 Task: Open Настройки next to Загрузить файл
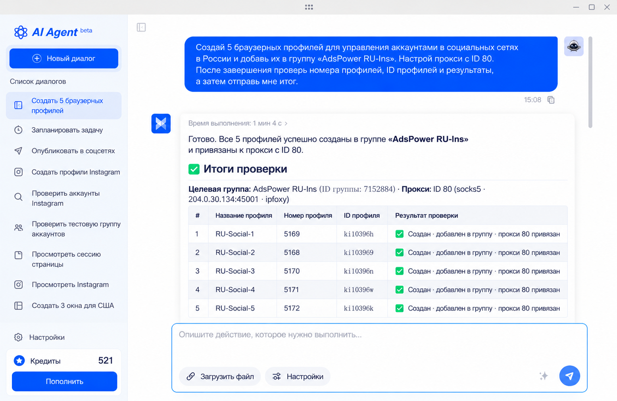pos(298,376)
